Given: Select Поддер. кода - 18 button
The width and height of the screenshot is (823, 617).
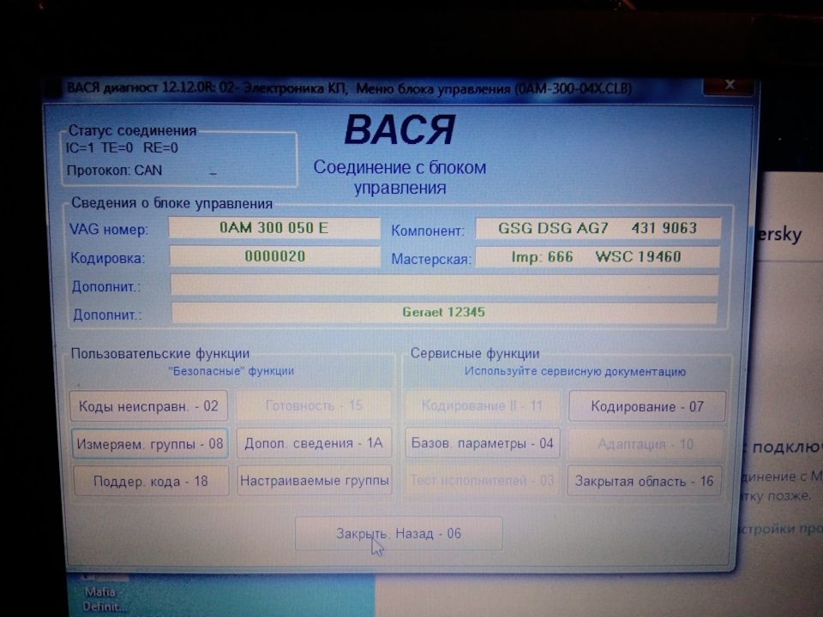Looking at the screenshot, I should point(151,481).
